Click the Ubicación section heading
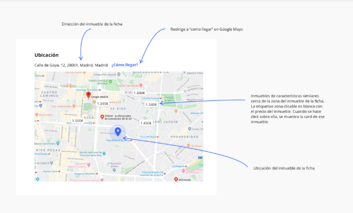 (x=46, y=55)
